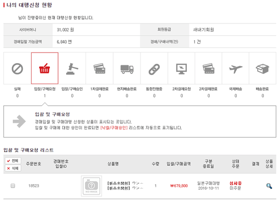Open the product name link starting 【新品未開封】

(x=125, y=186)
